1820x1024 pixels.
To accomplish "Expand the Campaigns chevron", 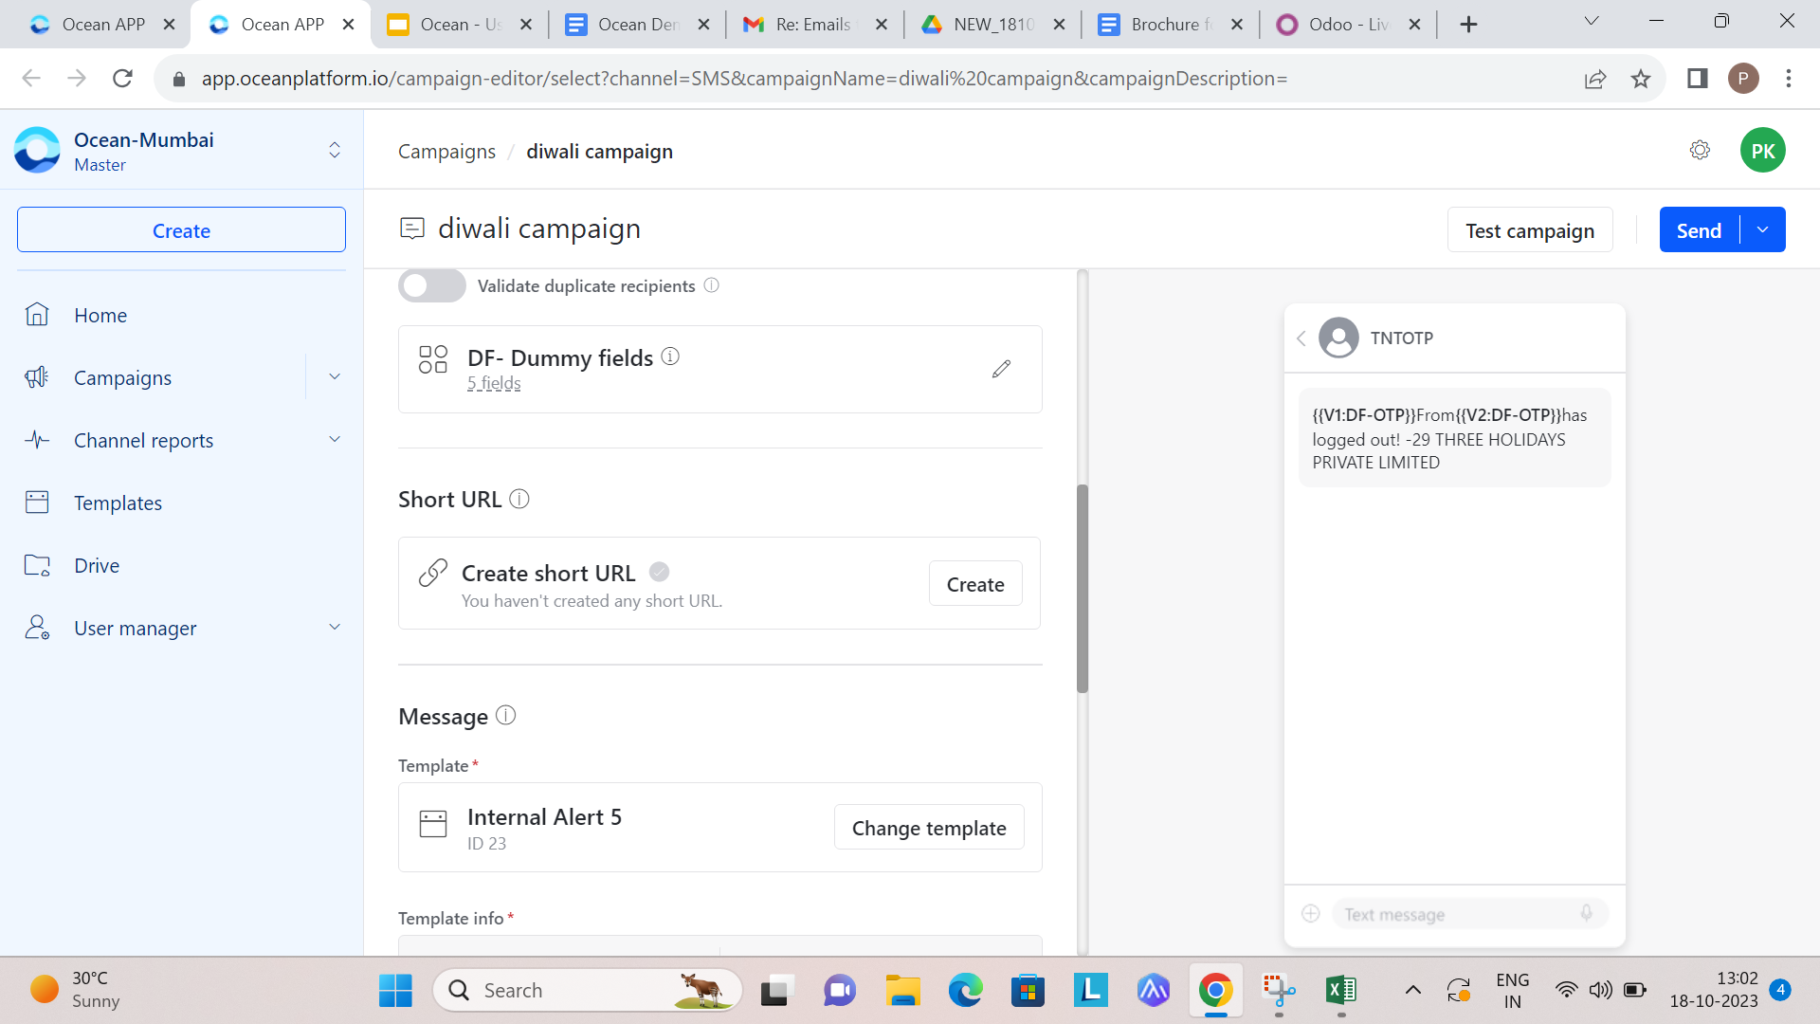I will pos(335,376).
